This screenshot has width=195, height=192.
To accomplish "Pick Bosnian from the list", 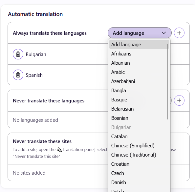I will click(x=139, y=118).
